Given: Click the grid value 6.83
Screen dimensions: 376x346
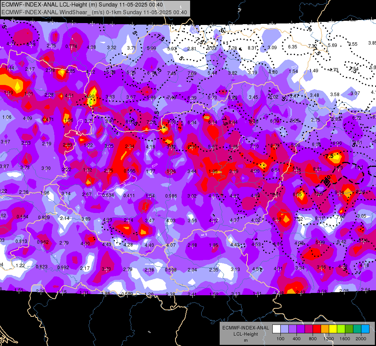Looking at the screenshot, I should pos(336,119).
